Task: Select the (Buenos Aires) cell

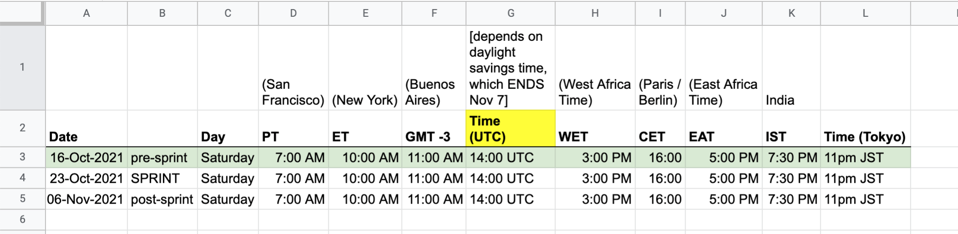Action: [x=434, y=92]
